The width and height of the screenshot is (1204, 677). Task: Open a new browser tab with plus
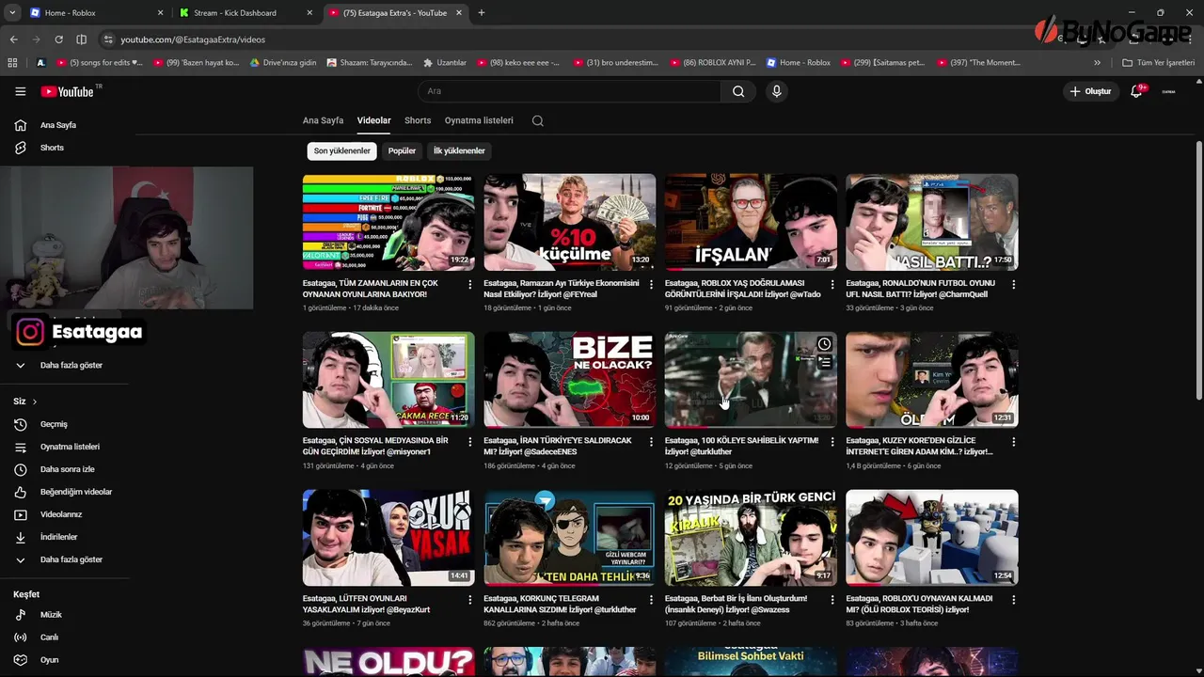[482, 13]
